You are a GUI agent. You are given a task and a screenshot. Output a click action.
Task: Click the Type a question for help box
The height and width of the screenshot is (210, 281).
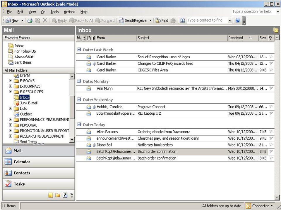tap(253, 12)
